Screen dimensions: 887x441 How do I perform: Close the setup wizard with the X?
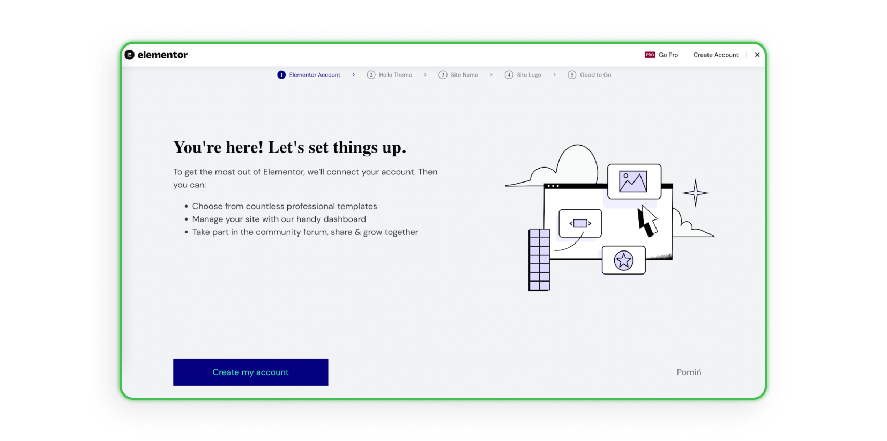click(x=757, y=55)
